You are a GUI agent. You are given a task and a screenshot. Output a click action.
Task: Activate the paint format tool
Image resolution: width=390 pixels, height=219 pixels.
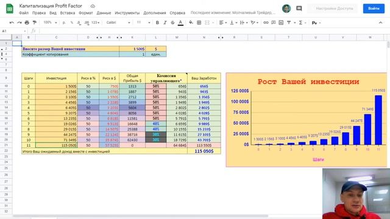click(x=35, y=23)
